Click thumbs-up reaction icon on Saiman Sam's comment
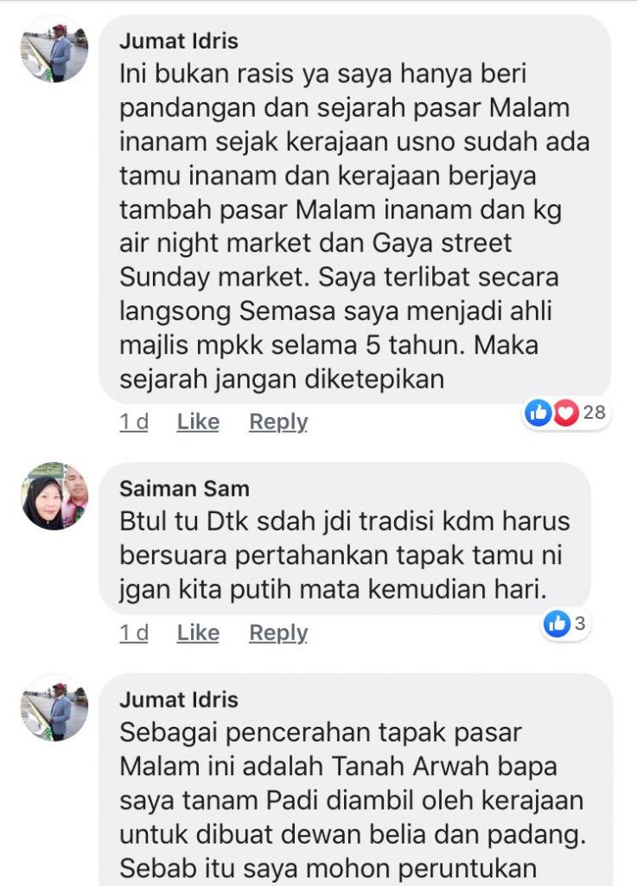The width and height of the screenshot is (637, 886). pyautogui.click(x=557, y=624)
